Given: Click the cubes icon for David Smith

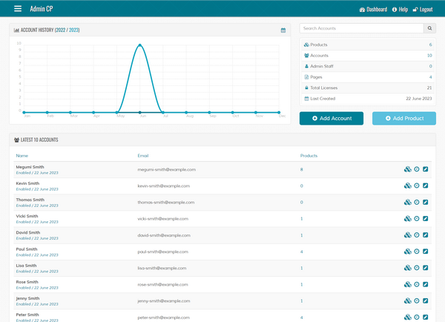Looking at the screenshot, I should pos(407,235).
